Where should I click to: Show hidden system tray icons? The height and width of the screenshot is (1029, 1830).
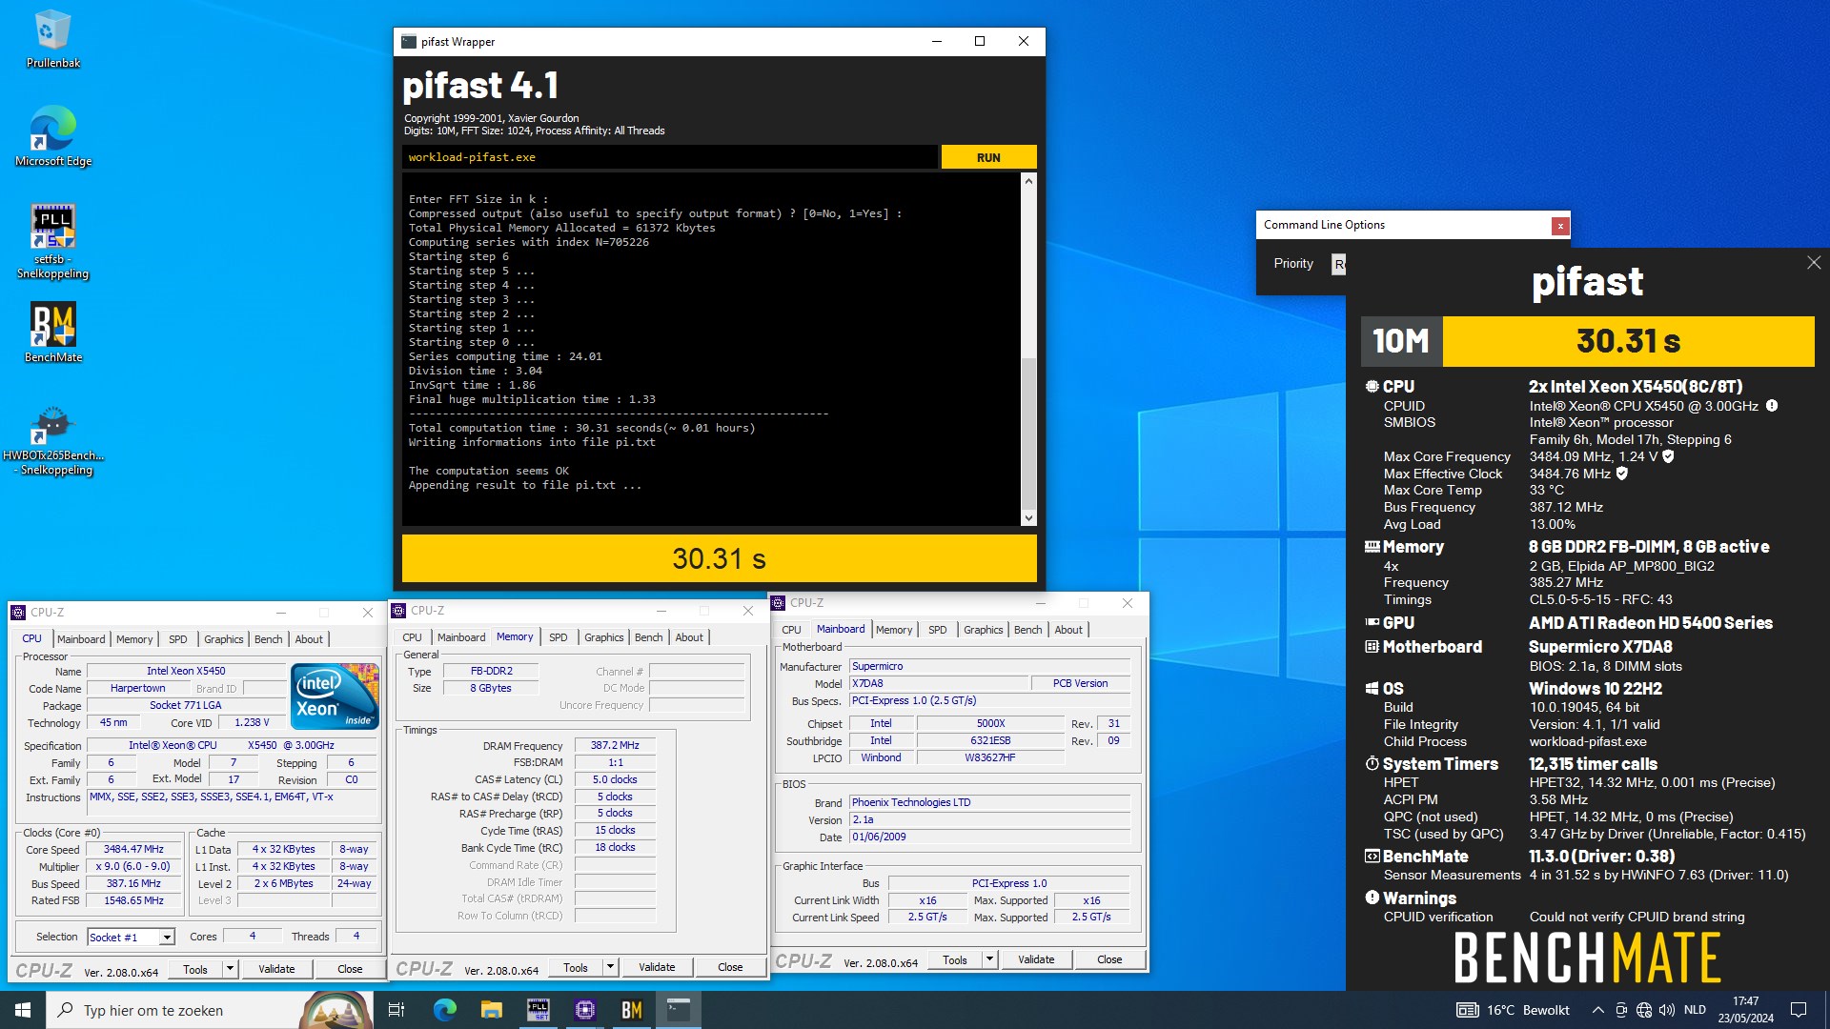[1597, 1010]
